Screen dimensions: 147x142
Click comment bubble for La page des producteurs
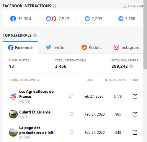pyautogui.click(x=72, y=132)
